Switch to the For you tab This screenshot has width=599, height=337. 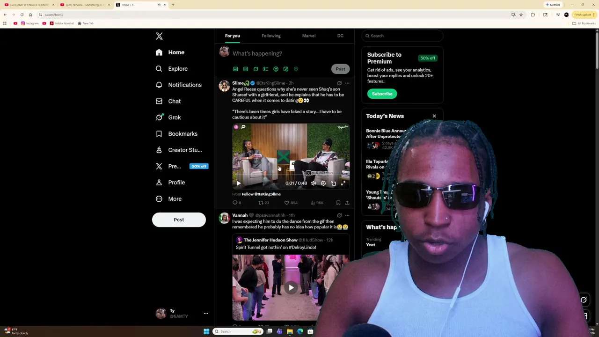coord(232,36)
